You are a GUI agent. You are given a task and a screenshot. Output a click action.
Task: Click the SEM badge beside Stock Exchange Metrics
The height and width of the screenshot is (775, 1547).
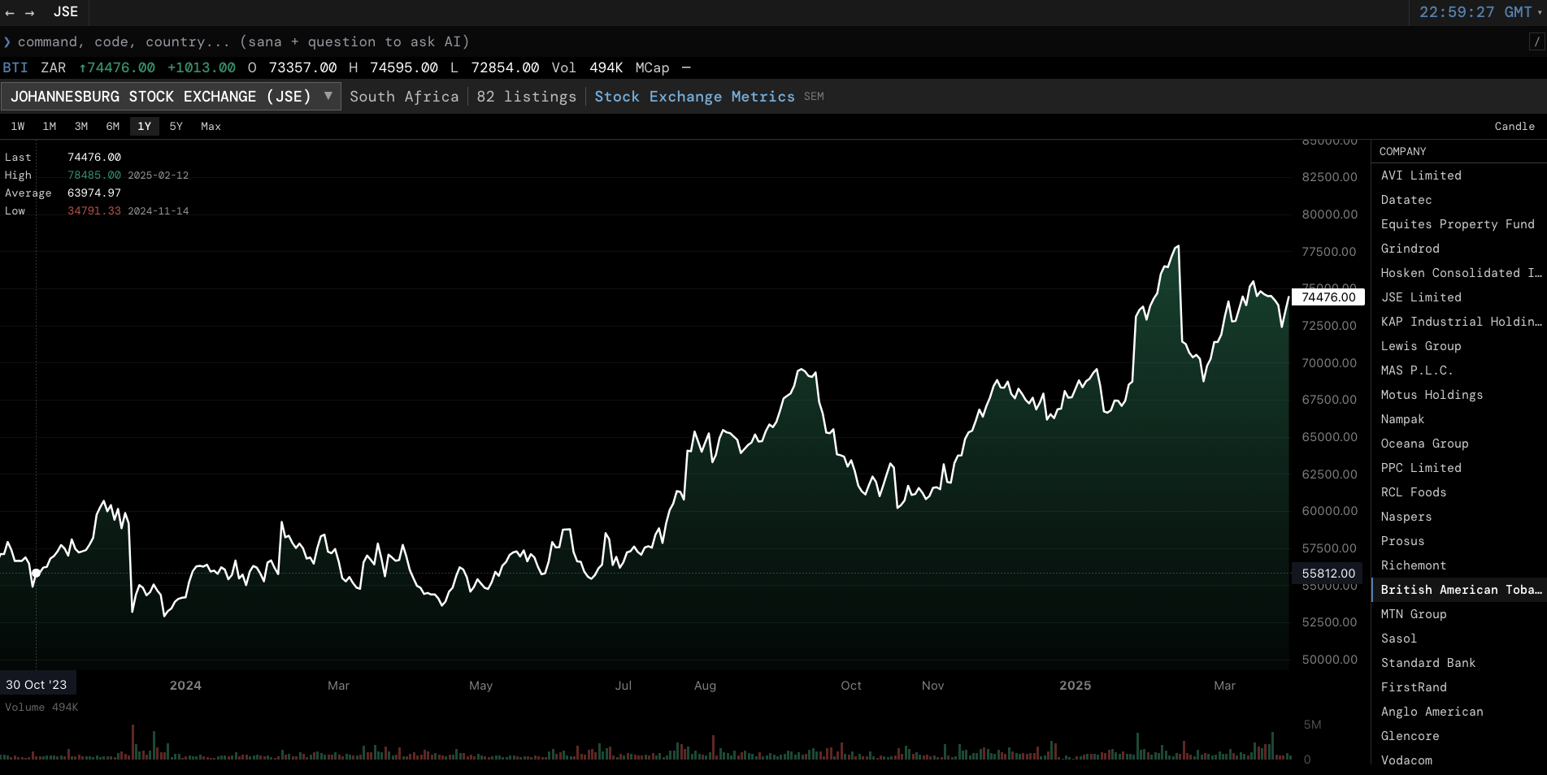pyautogui.click(x=813, y=96)
